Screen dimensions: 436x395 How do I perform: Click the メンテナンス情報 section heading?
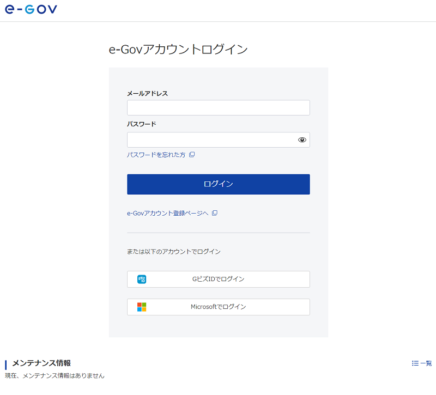(41, 363)
